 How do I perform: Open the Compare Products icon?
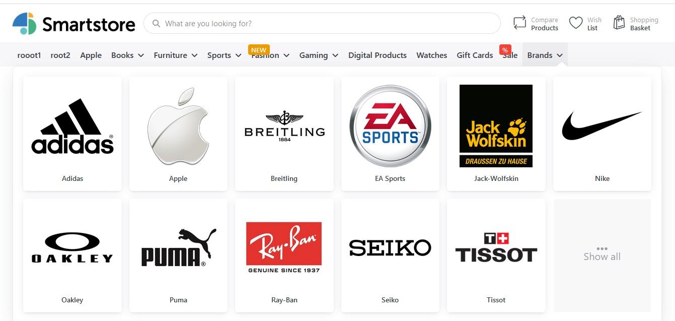point(519,23)
